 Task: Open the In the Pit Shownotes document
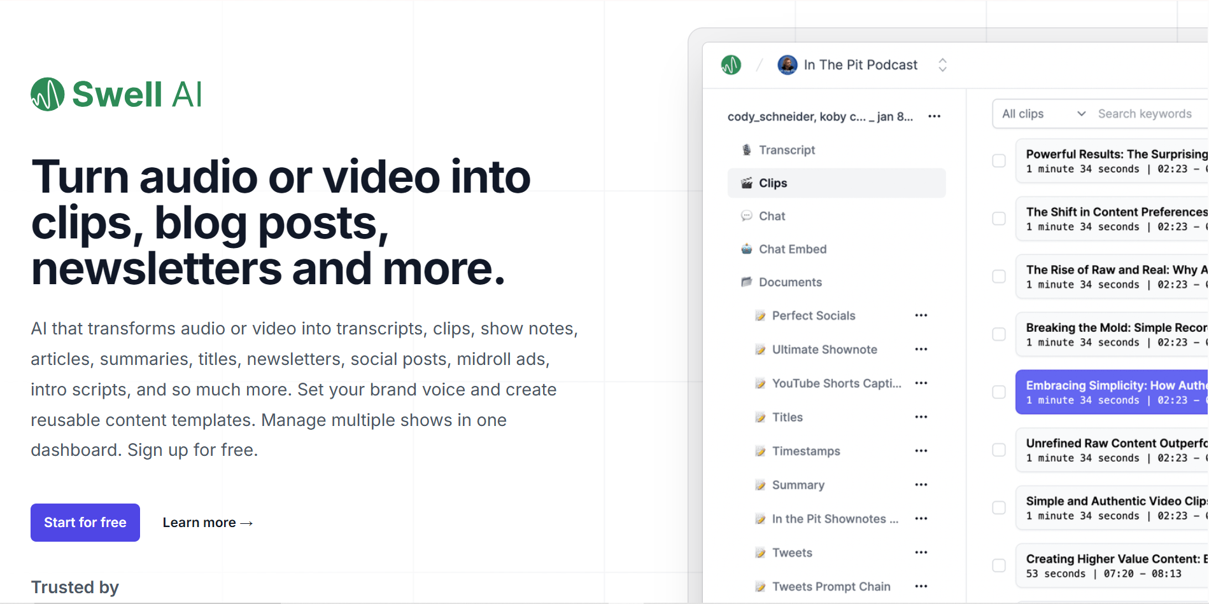tap(835, 519)
